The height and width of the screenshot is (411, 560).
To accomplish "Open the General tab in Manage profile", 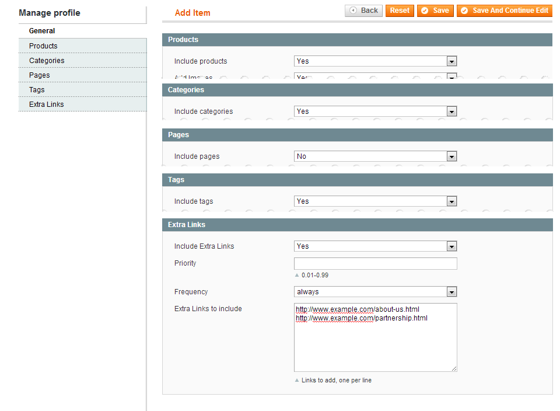I will [x=82, y=31].
